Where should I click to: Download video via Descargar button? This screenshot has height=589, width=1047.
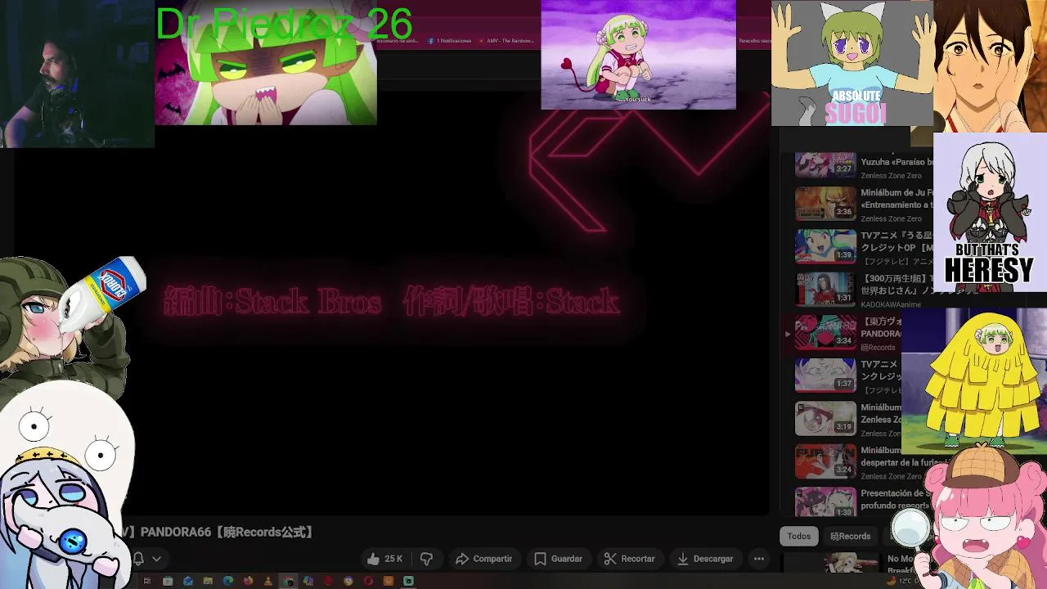click(705, 559)
